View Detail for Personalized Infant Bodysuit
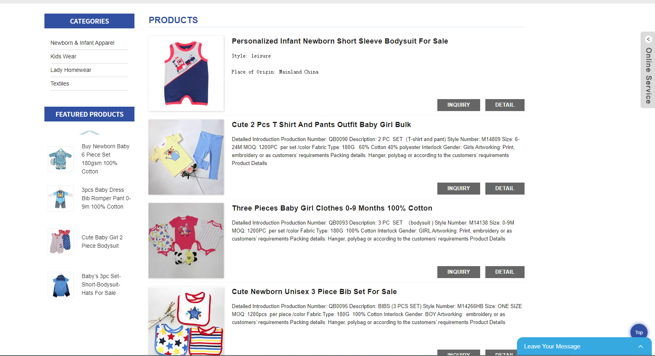 point(504,105)
